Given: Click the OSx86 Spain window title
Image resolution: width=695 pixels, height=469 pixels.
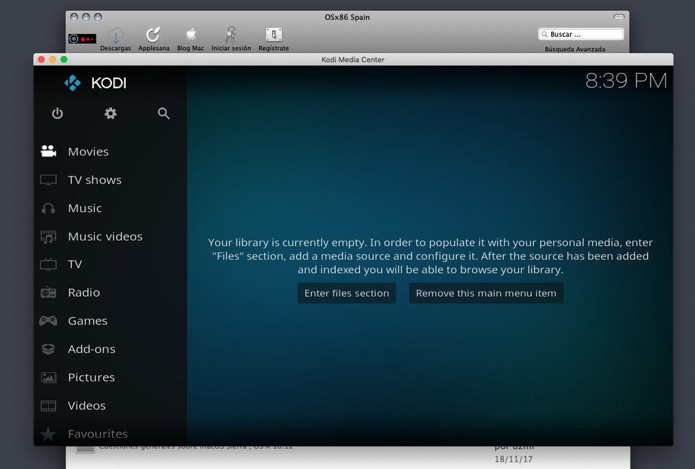Looking at the screenshot, I should pos(347,17).
